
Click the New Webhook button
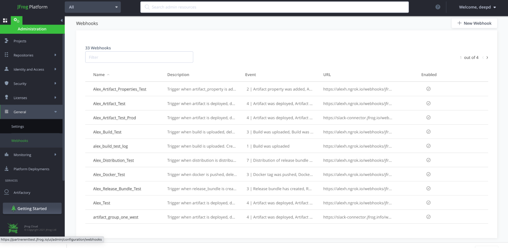coord(474,23)
